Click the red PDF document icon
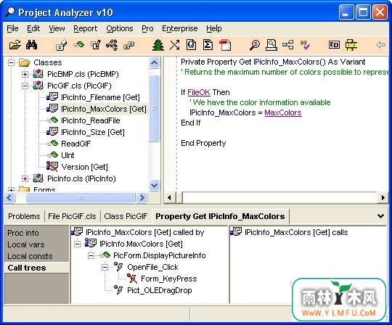The image size is (392, 325). (x=225, y=45)
